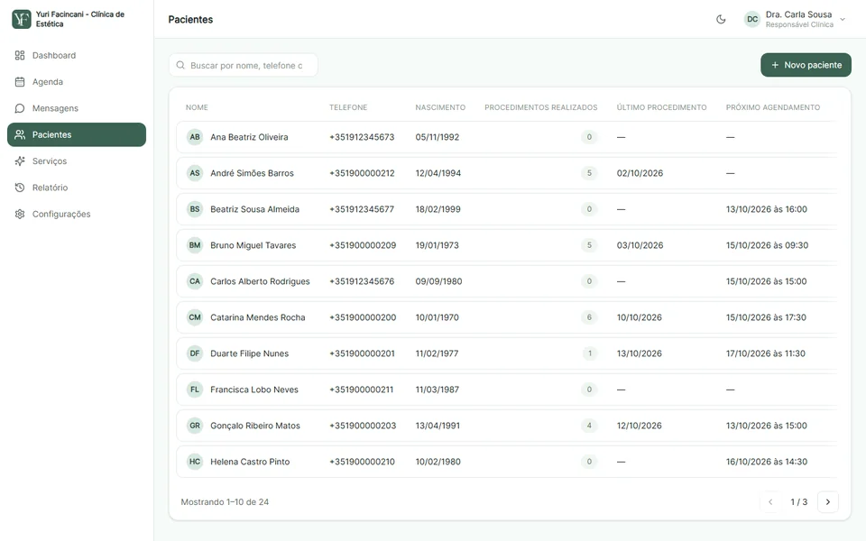The height and width of the screenshot is (541, 866).
Task: Open the Dashboard menu item
Action: click(76, 55)
